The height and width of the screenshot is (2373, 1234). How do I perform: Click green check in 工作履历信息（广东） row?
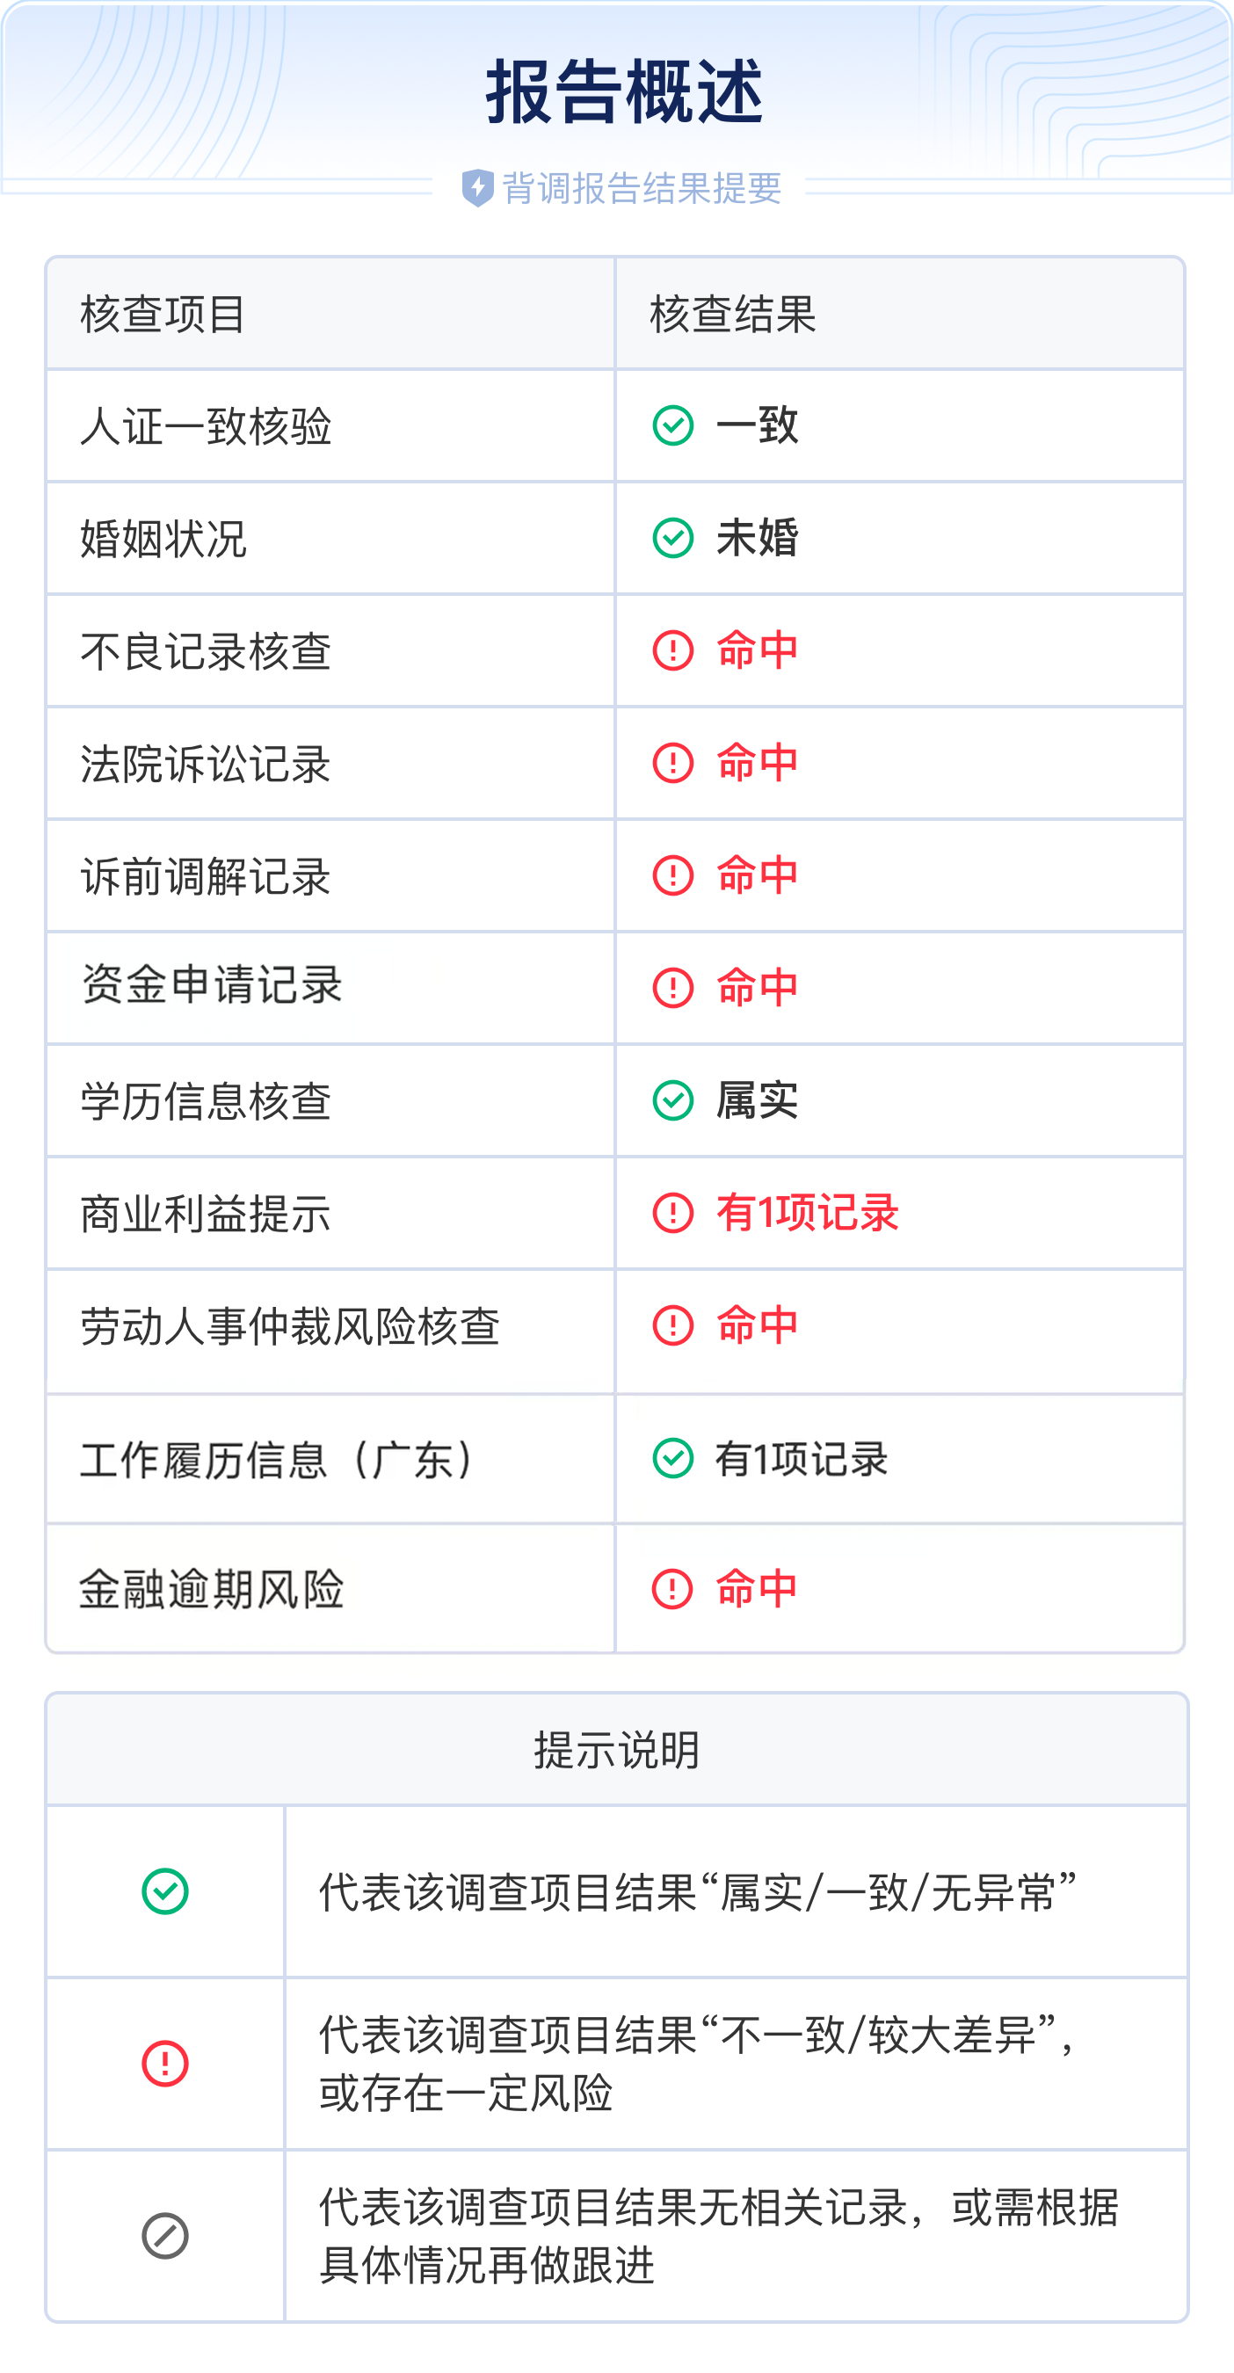(x=673, y=1458)
